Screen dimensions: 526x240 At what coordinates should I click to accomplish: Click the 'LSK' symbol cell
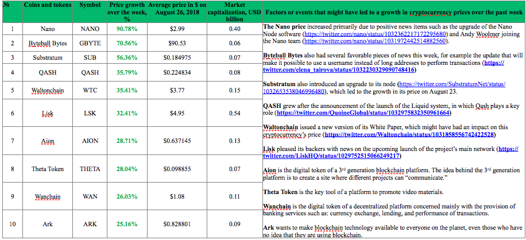[90, 113]
